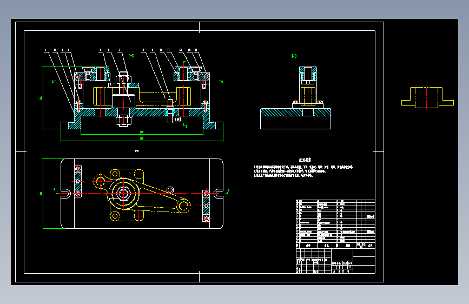This screenshot has width=469, height=304.
Task: Click the right hatched bracket in plan view
Action: click(x=206, y=206)
